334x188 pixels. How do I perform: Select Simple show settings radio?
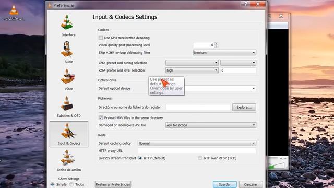tap(52, 184)
